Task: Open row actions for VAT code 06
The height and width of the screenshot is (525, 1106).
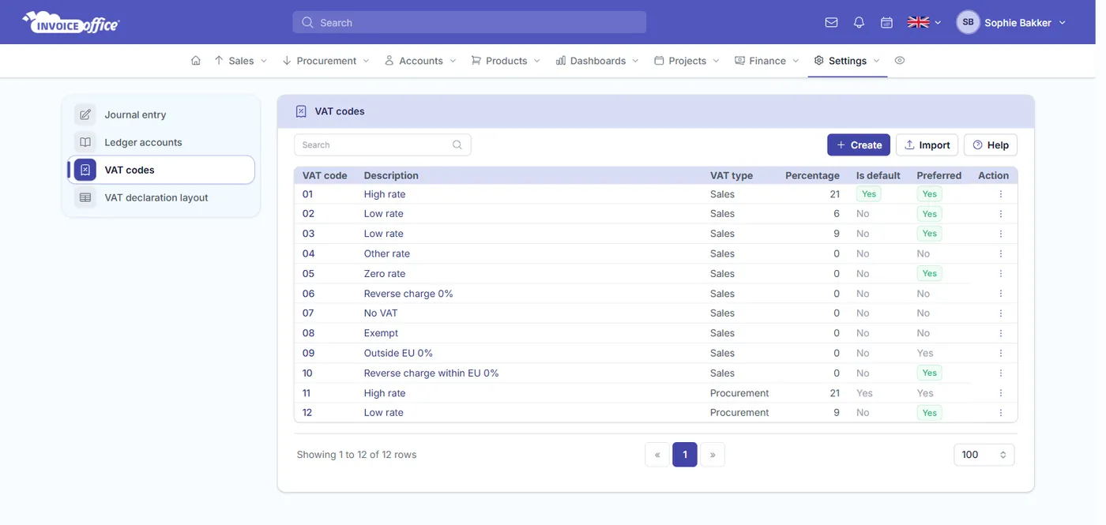Action: pyautogui.click(x=1000, y=294)
